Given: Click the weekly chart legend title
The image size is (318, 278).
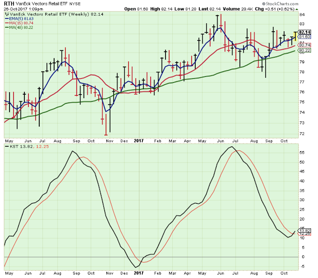Looking at the screenshot, I should [x=54, y=14].
